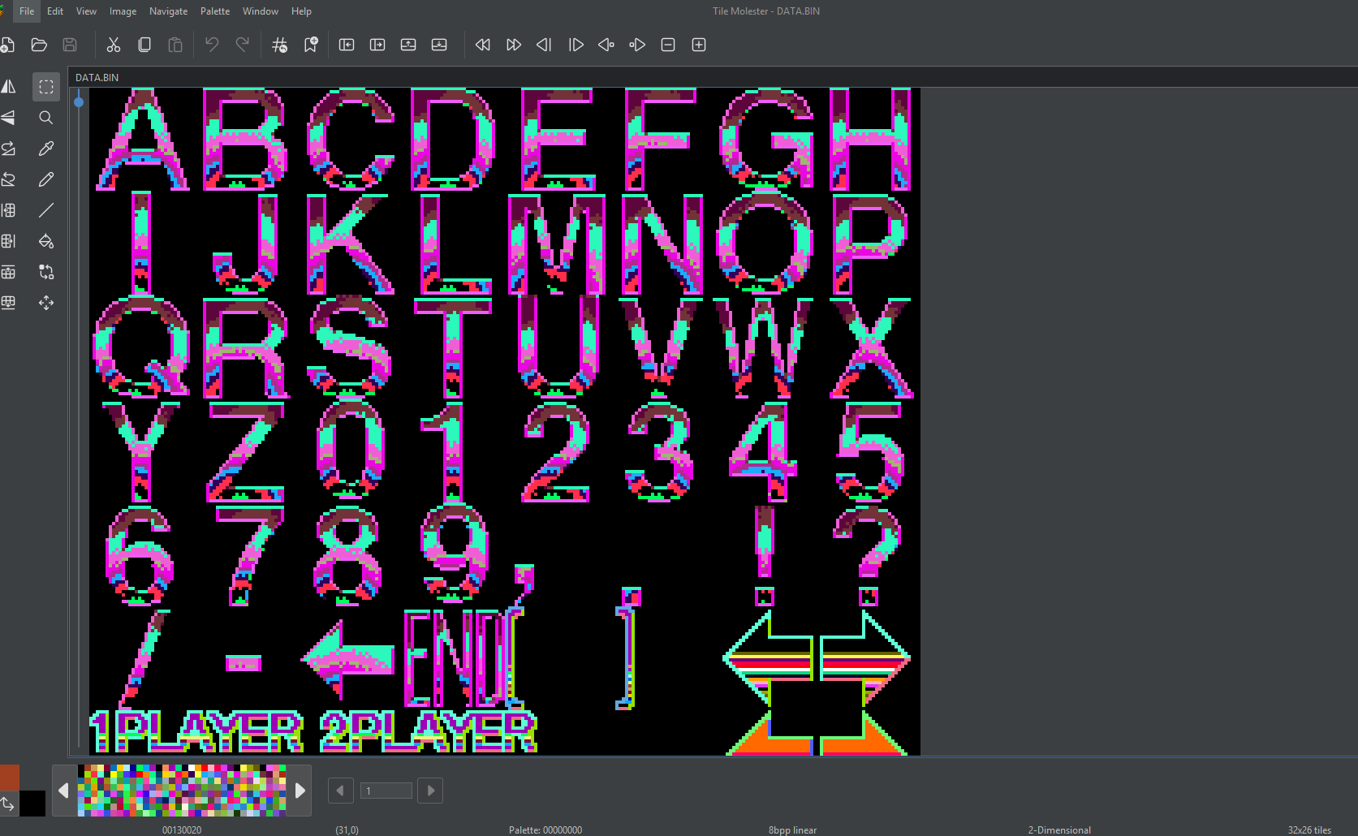This screenshot has height=836, width=1358.
Task: Click the Go To offset icon
Action: pos(279,45)
